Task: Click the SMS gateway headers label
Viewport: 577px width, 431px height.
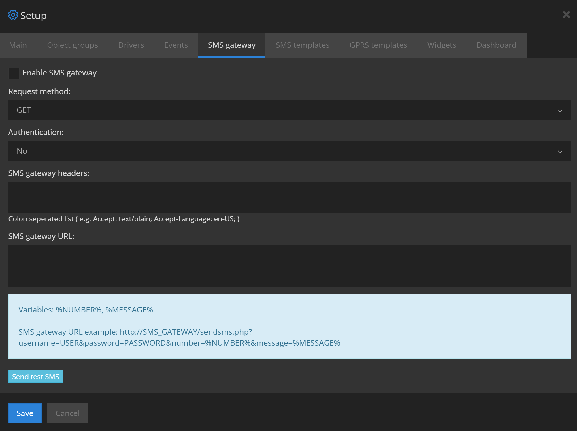Action: click(49, 173)
